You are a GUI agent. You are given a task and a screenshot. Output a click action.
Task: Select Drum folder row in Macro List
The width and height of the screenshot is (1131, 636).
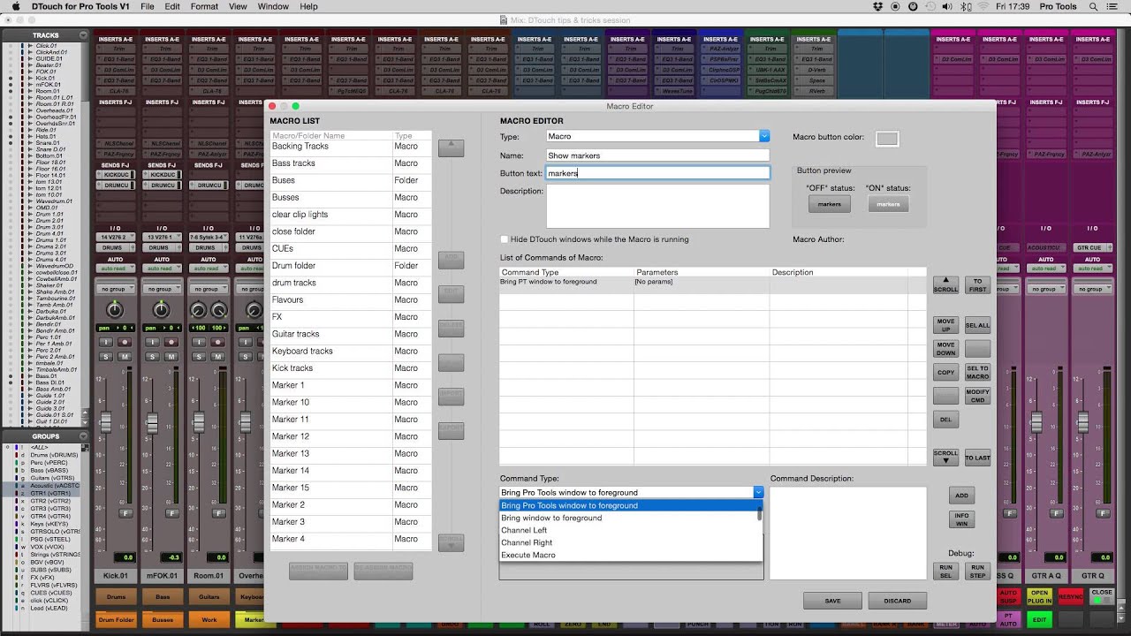351,265
